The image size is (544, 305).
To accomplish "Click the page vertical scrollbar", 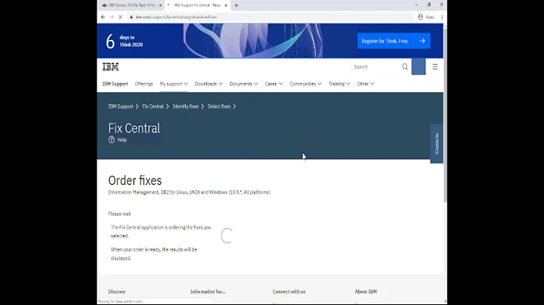I will 445,115.
